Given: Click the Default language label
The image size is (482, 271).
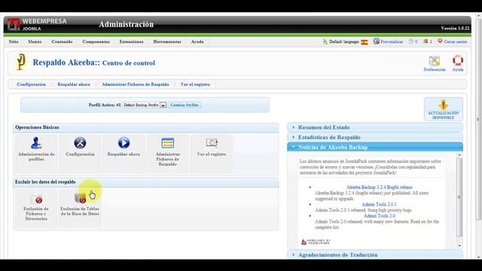Looking at the screenshot, I should tap(344, 41).
